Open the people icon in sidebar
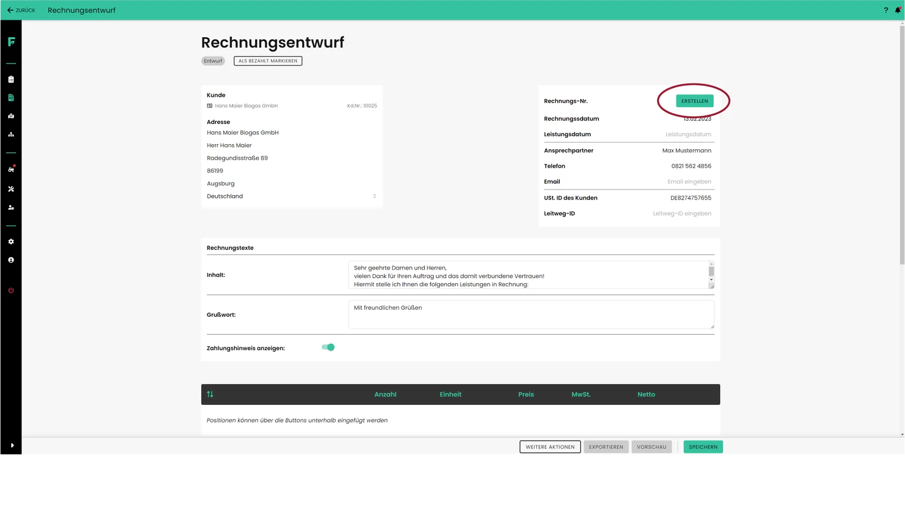Screen dimensions: 905x509 tap(11, 208)
